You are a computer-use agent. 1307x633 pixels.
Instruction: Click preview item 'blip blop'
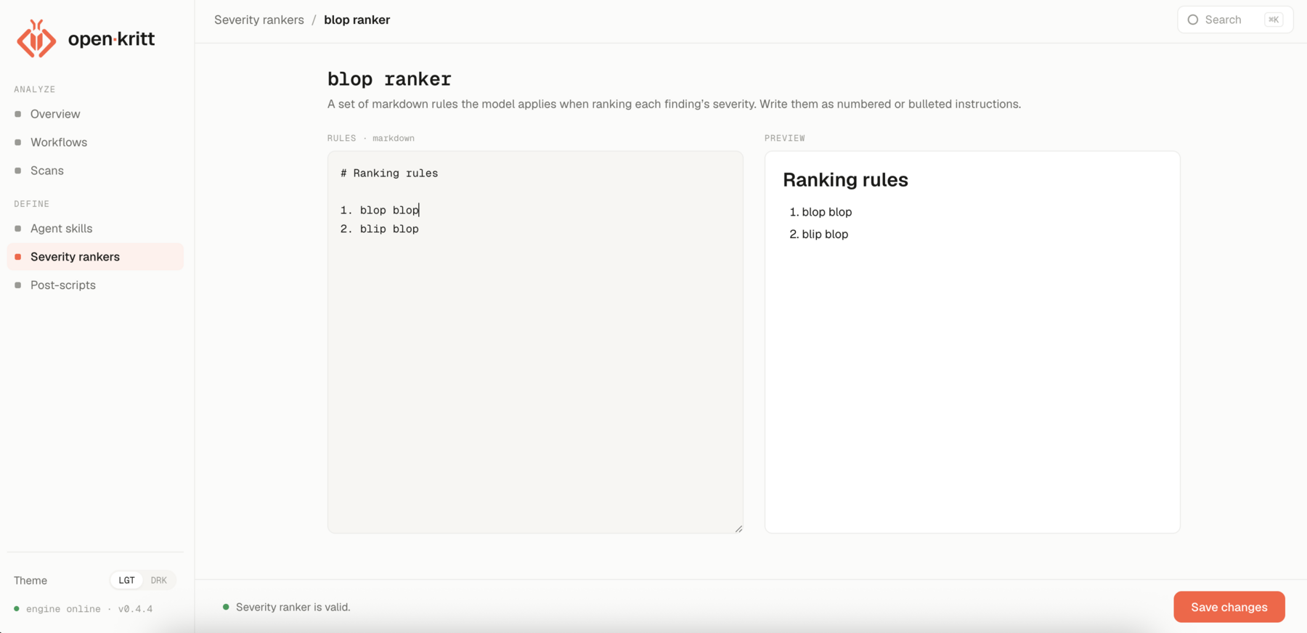click(825, 234)
